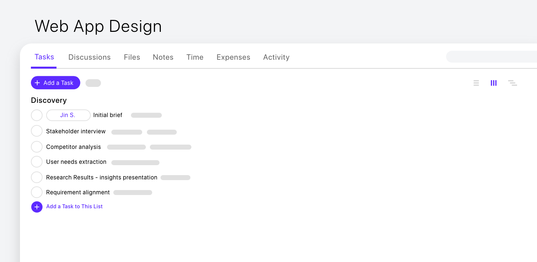Switch to the Expenses tab
Image resolution: width=537 pixels, height=262 pixels.
point(233,57)
